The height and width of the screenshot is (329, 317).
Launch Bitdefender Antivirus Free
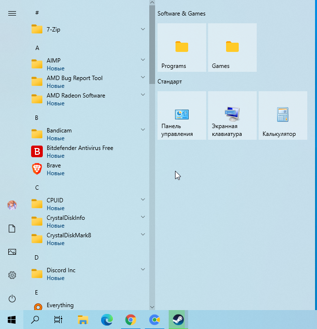pyautogui.click(x=88, y=151)
